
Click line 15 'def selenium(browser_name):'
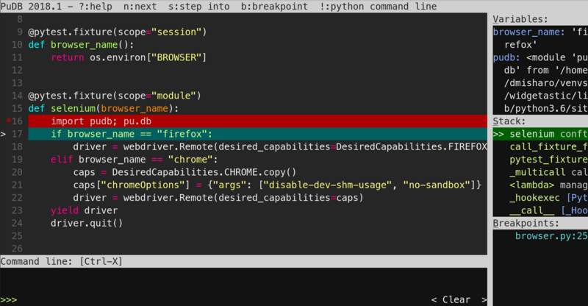(104, 109)
